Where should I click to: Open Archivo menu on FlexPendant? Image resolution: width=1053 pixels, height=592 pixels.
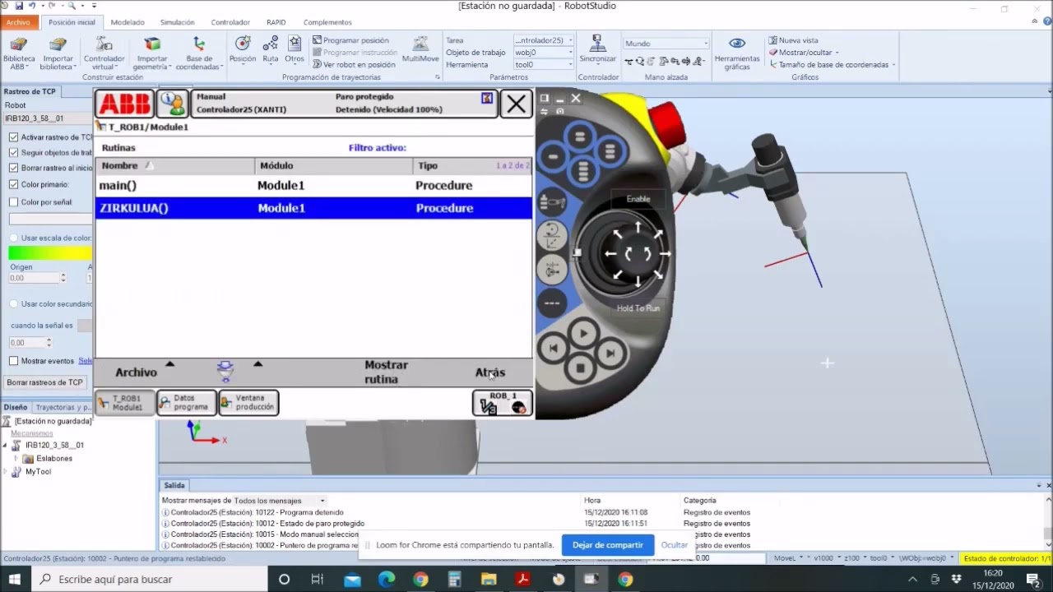coord(136,372)
